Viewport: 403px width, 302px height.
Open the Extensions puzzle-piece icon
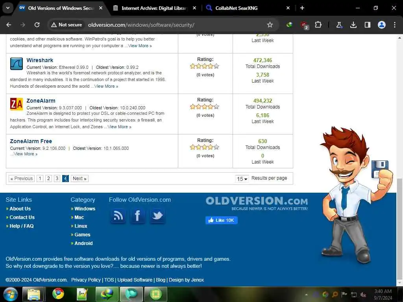318,25
